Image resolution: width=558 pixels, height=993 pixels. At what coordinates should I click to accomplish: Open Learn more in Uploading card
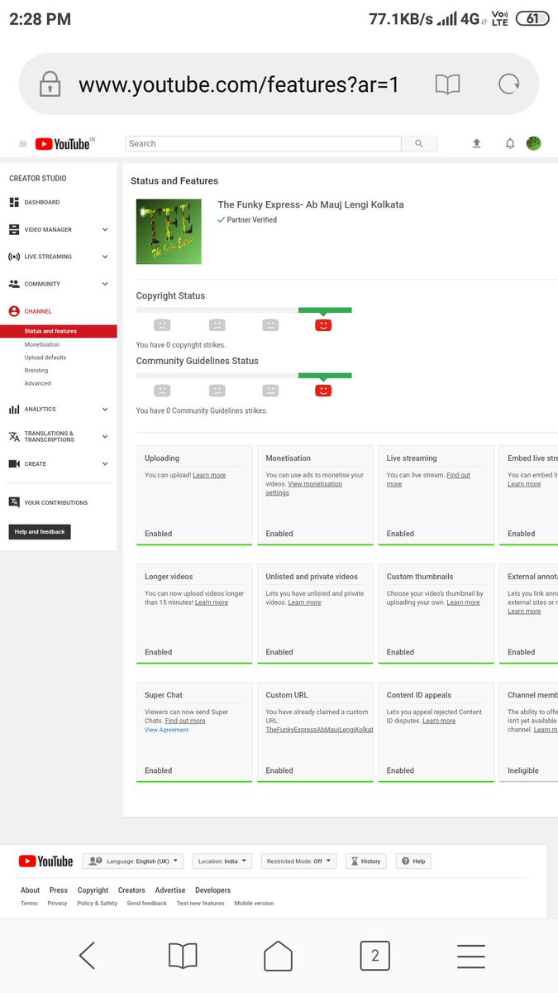[209, 476]
